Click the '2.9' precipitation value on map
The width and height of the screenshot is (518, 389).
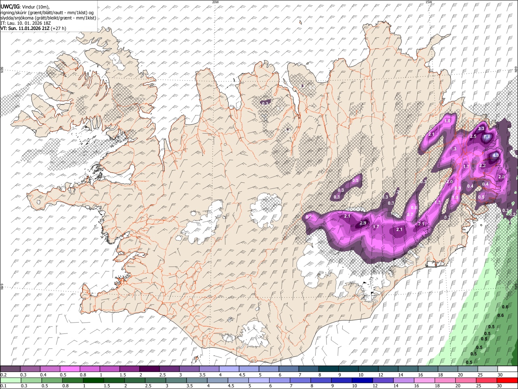363,223
